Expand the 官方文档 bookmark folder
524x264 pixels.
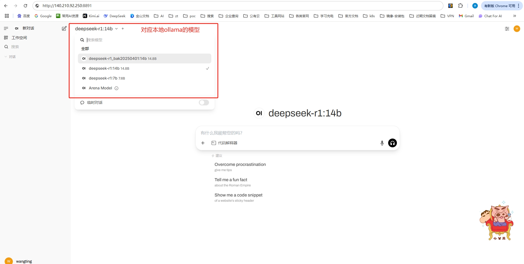tap(348, 16)
